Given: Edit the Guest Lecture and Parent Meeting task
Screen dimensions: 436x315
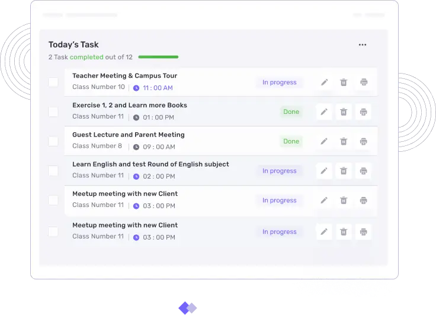Looking at the screenshot, I should coord(324,141).
